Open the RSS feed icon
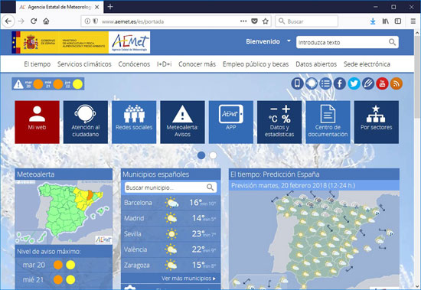The image size is (421, 290). (x=397, y=83)
